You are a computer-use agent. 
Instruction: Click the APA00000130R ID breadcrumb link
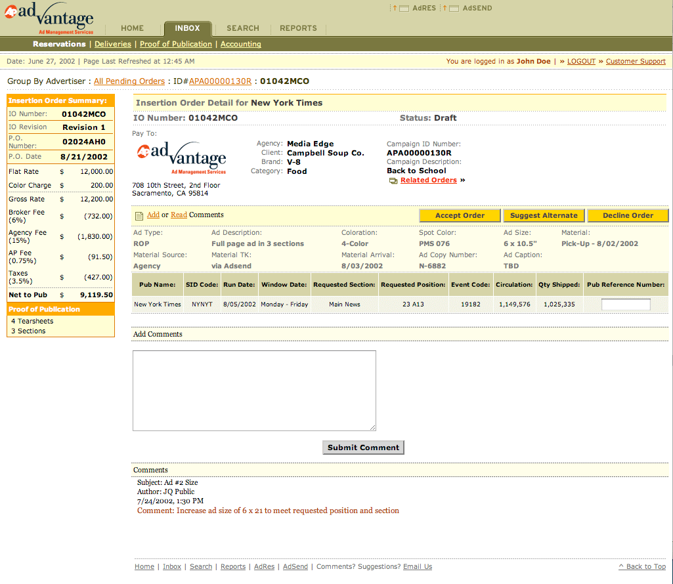coord(220,81)
